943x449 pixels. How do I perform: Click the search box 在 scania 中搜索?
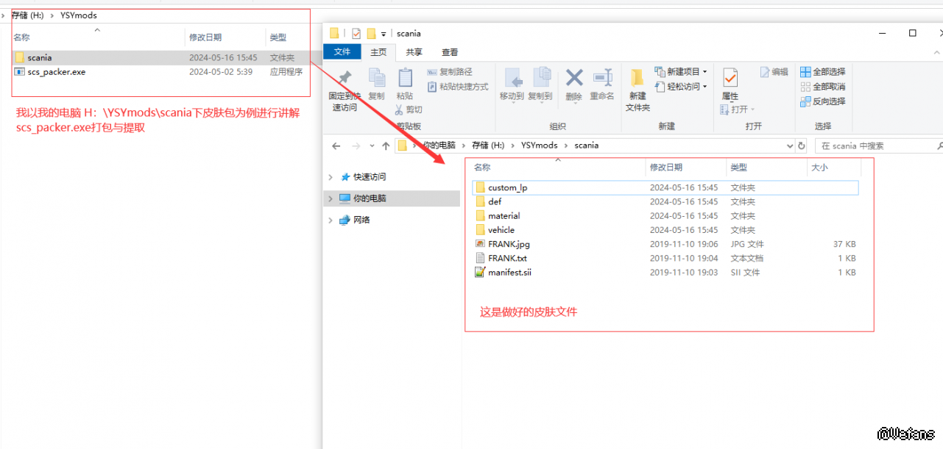(x=878, y=146)
